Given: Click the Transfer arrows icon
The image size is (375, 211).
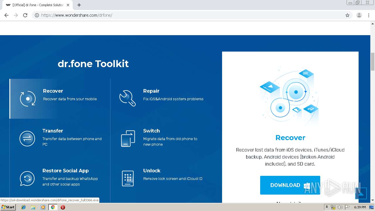Looking at the screenshot, I should pos(27,138).
